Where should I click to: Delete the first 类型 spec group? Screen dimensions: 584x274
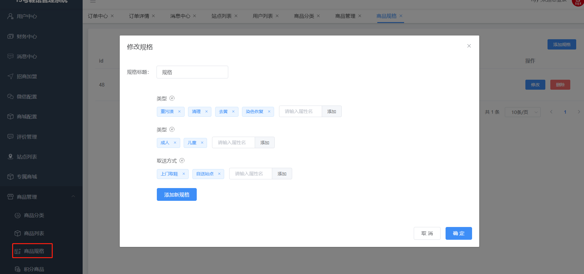(x=172, y=98)
